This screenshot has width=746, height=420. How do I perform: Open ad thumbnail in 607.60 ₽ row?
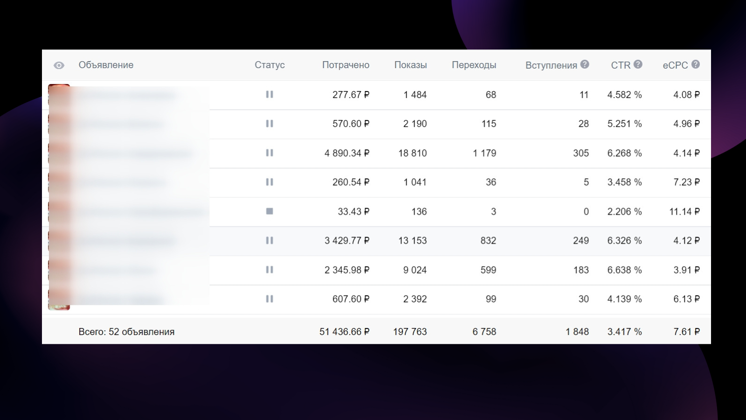59,299
